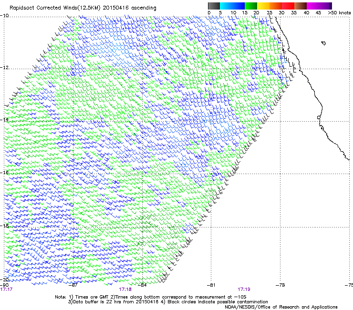Image resolution: width=353 pixels, height=310 pixels.
Task: Click the yellow 20-25 knots color swatch
Action: (x=263, y=6)
